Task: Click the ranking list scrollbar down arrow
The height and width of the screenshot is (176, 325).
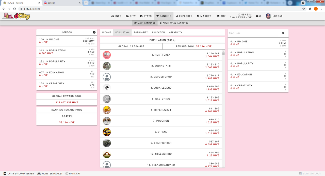Action: click(x=223, y=166)
